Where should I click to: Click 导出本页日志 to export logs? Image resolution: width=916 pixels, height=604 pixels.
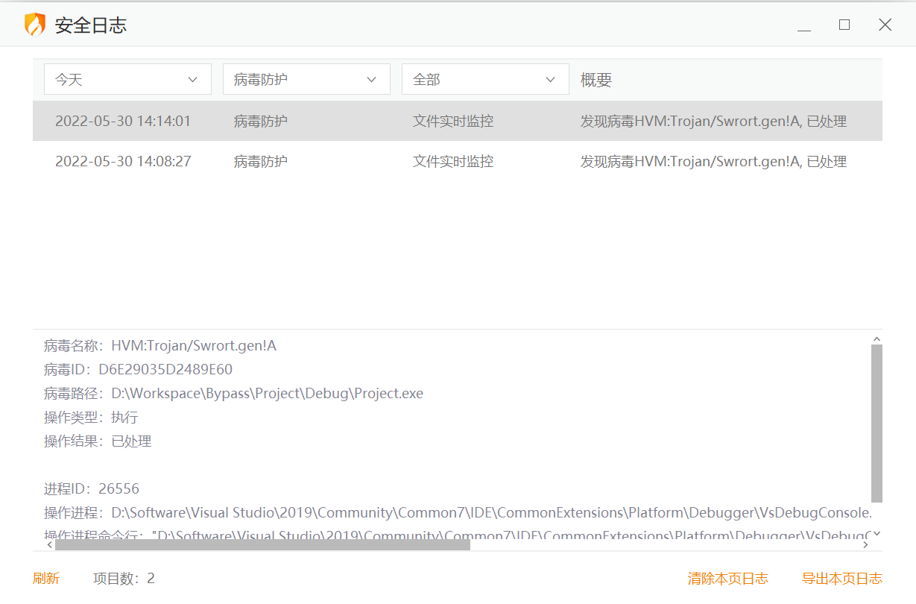841,579
